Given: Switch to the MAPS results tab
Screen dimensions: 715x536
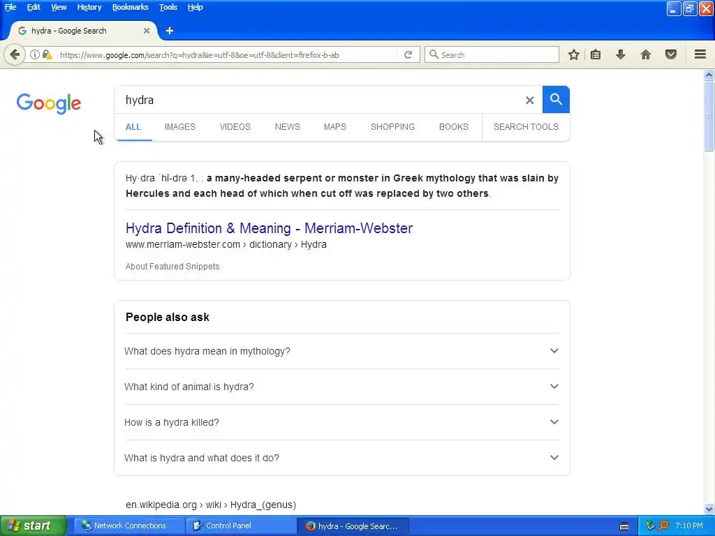Looking at the screenshot, I should coord(334,127).
